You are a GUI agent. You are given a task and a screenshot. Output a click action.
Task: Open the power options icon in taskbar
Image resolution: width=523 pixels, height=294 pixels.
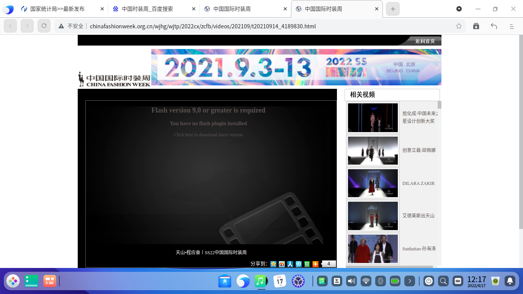click(x=429, y=281)
